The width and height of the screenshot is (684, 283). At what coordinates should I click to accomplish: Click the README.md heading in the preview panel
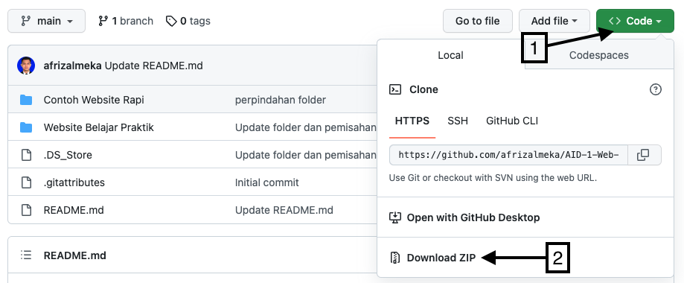coord(74,255)
